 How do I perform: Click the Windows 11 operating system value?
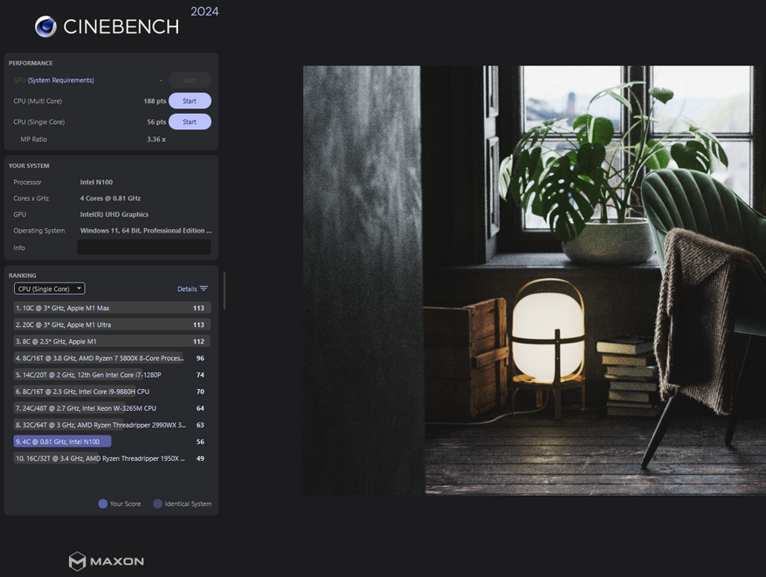tap(146, 230)
